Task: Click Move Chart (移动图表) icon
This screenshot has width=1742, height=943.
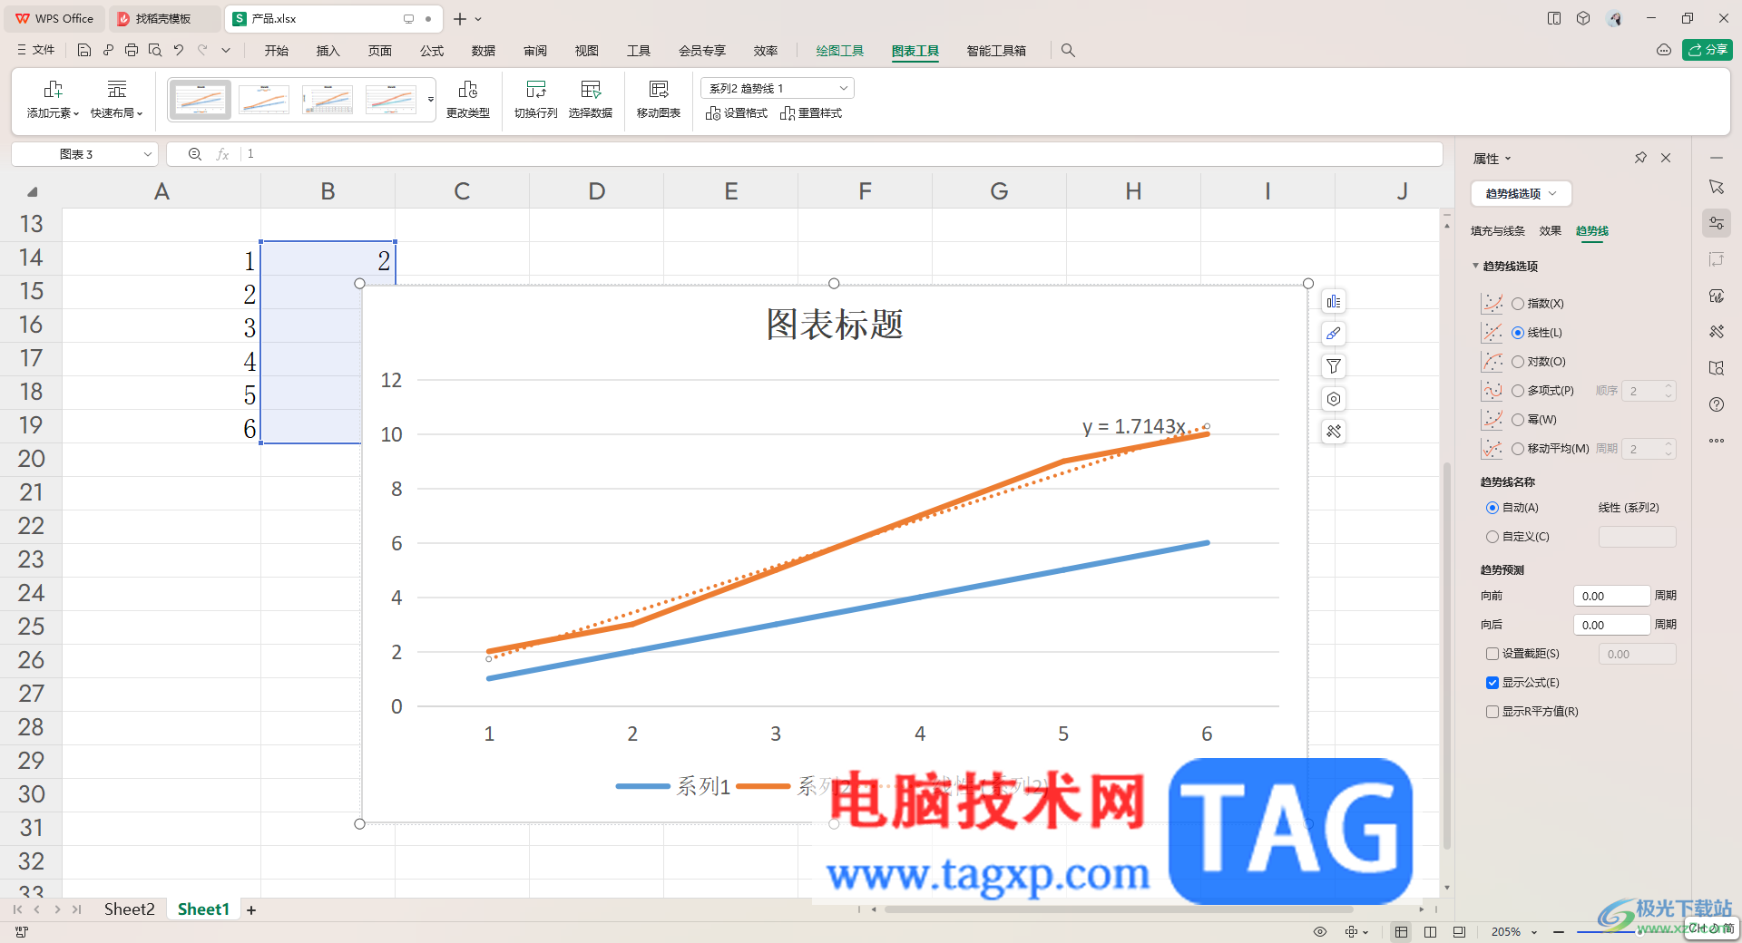Action: pyautogui.click(x=659, y=89)
